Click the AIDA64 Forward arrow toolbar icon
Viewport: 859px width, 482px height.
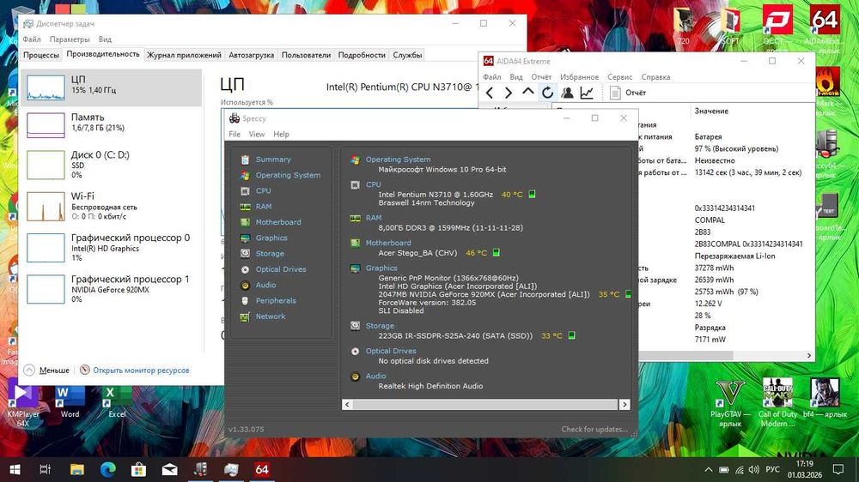509,93
